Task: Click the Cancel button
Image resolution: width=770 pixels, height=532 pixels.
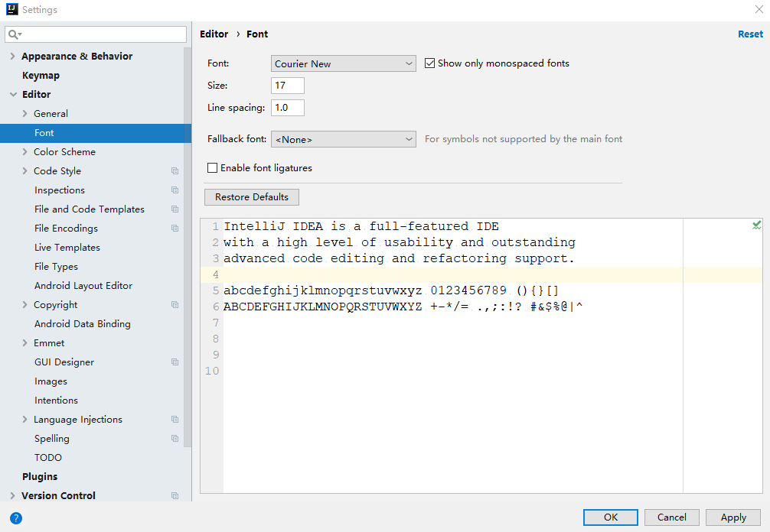Action: pos(672,517)
